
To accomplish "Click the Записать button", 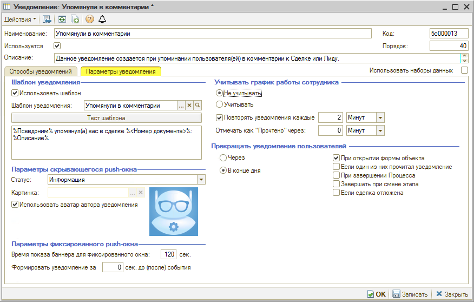I will pyautogui.click(x=410, y=294).
